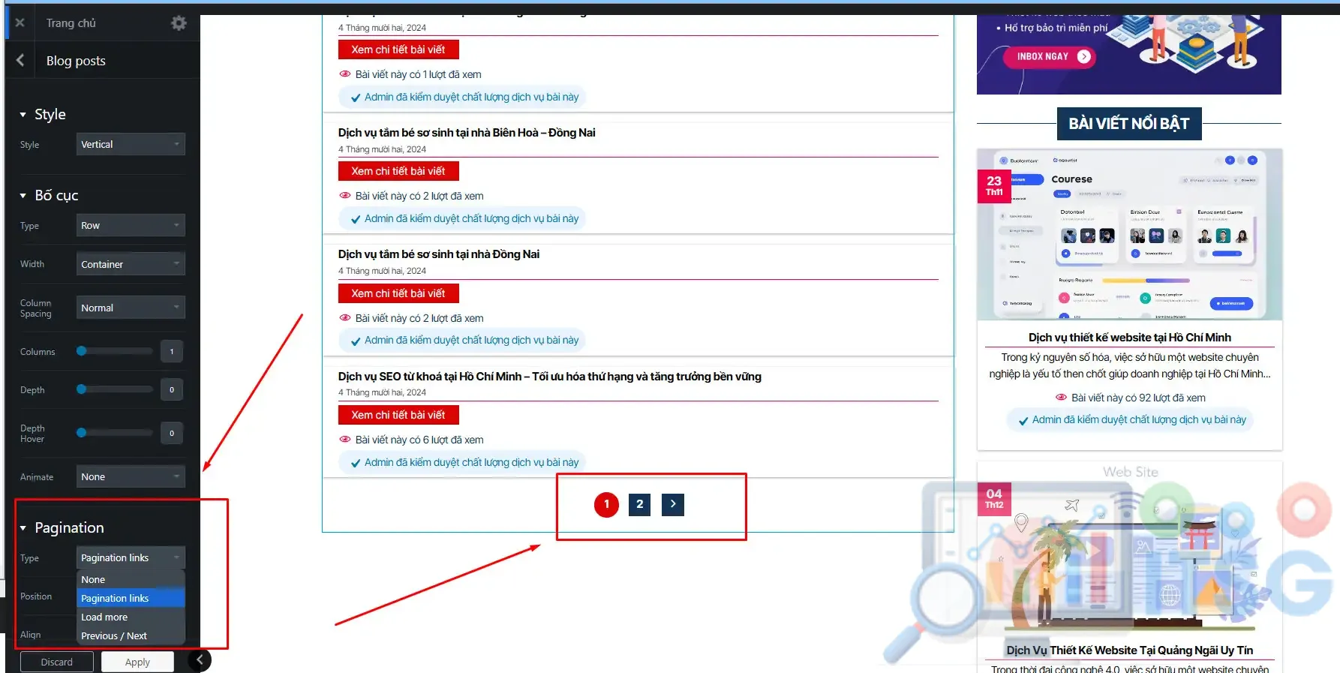Collapse the Pagination section
The image size is (1340, 673).
[x=23, y=528]
